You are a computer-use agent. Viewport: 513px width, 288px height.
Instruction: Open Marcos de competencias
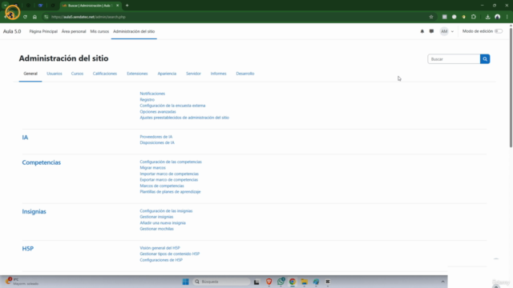[162, 186]
